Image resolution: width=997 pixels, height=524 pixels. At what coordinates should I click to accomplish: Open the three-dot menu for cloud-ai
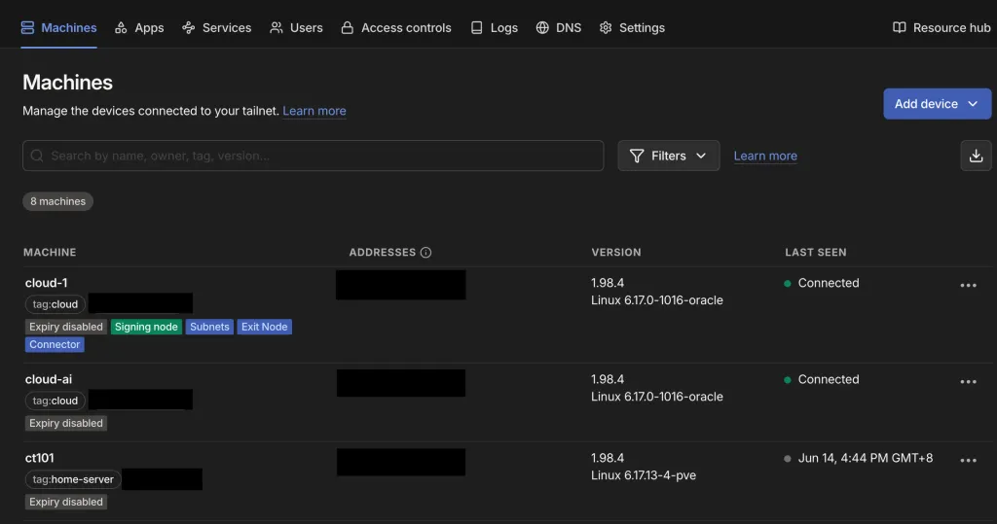pyautogui.click(x=968, y=382)
